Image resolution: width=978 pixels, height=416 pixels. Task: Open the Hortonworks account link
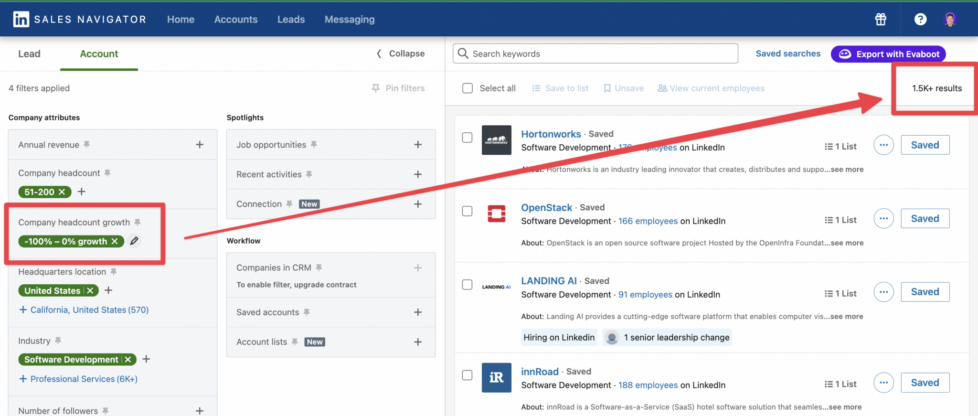click(x=551, y=134)
